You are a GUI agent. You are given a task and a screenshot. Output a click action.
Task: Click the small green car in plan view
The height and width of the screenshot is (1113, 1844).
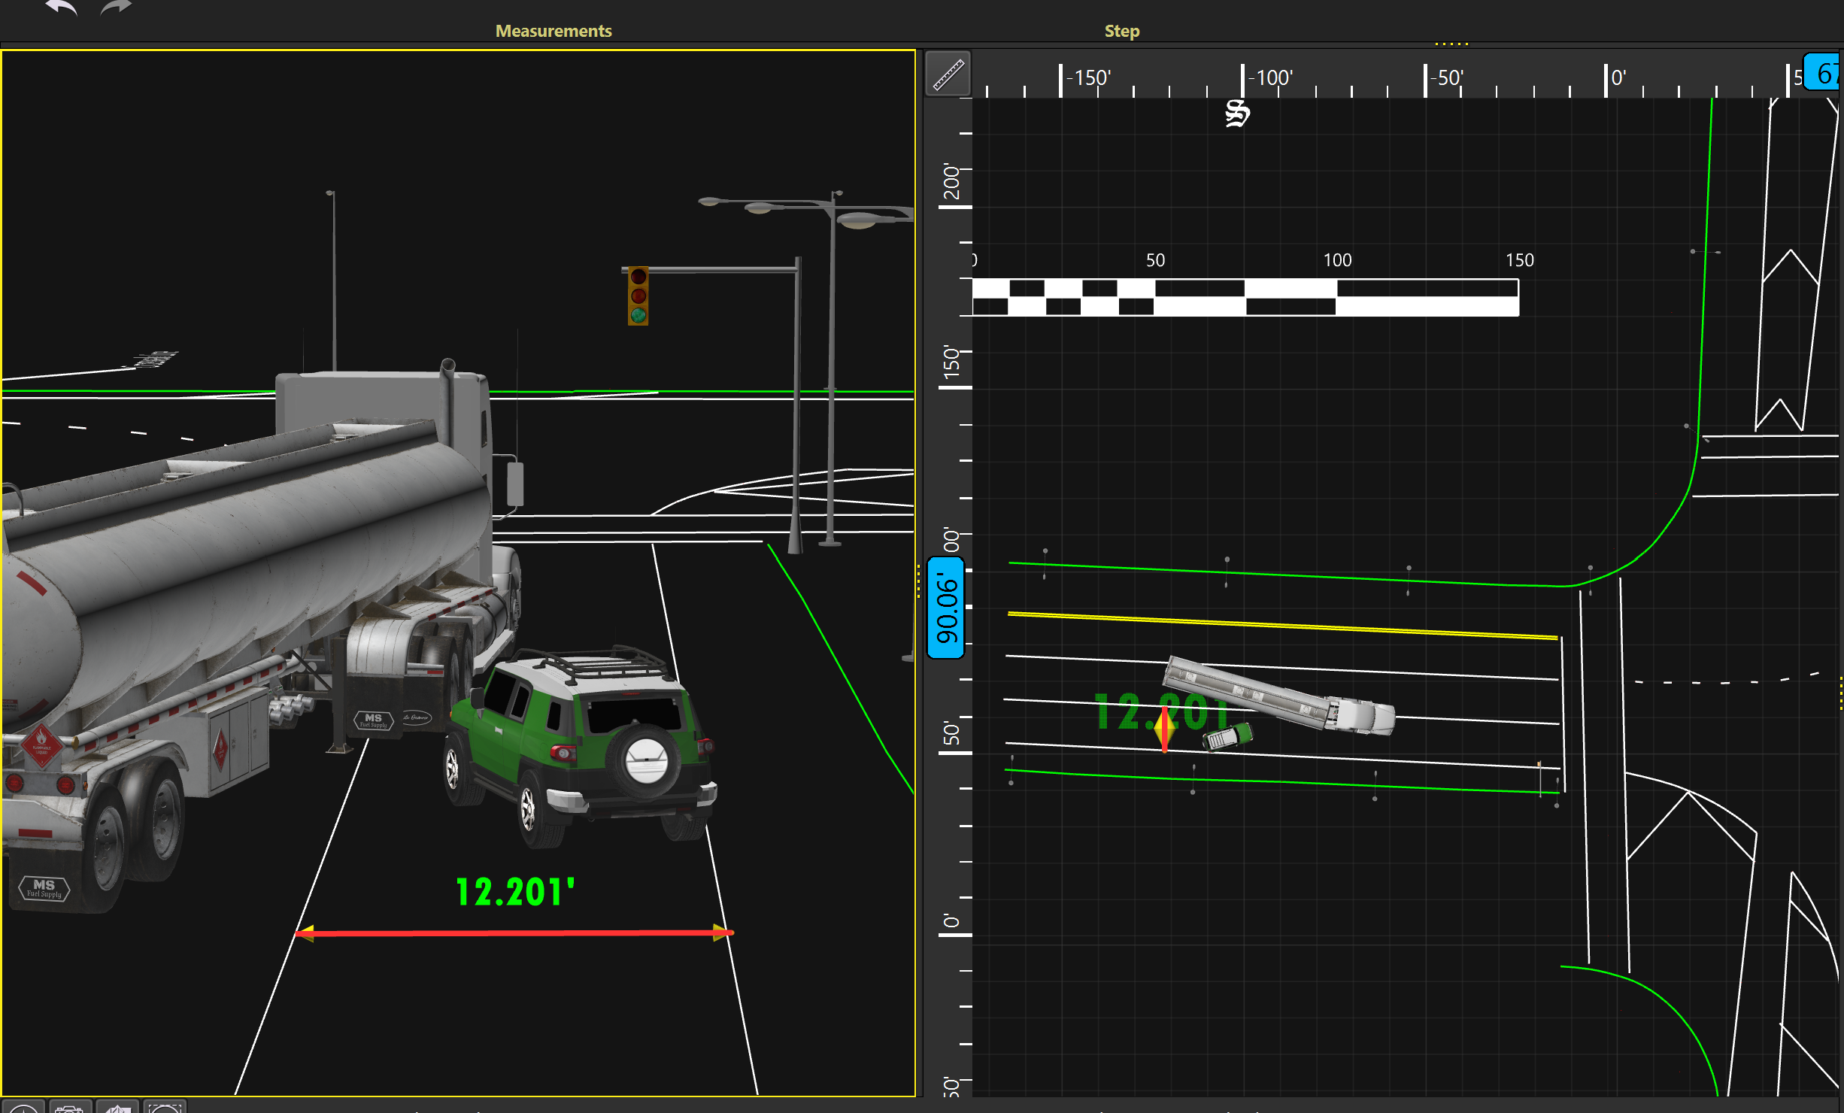(1228, 736)
